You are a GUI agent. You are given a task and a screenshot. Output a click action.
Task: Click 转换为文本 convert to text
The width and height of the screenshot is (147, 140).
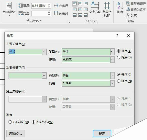pos(136,9)
